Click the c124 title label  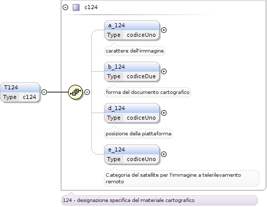pos(91,8)
